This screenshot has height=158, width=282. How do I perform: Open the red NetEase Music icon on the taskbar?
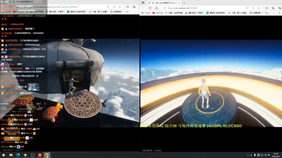click(x=40, y=155)
